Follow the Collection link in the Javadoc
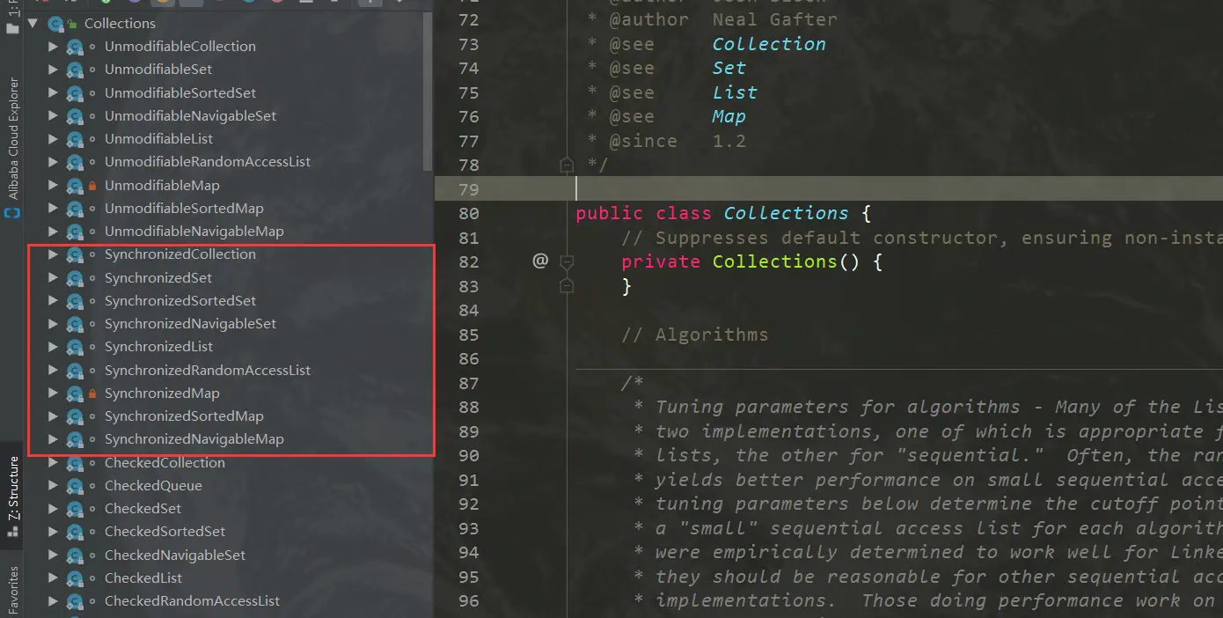The image size is (1223, 618). click(x=769, y=44)
